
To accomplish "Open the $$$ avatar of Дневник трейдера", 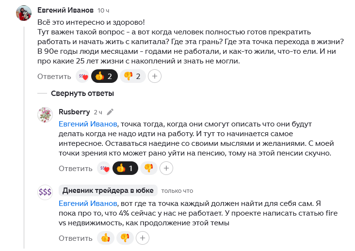I will coord(45,192).
